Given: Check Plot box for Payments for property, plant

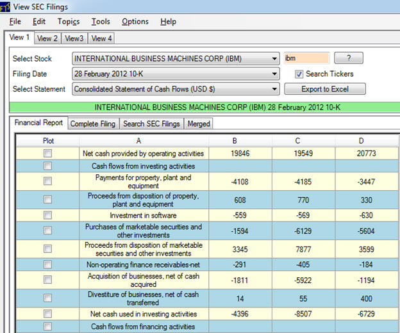Looking at the screenshot, I should (47, 181).
